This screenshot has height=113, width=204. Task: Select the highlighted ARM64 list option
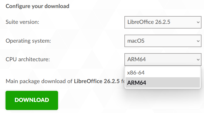click(x=163, y=82)
